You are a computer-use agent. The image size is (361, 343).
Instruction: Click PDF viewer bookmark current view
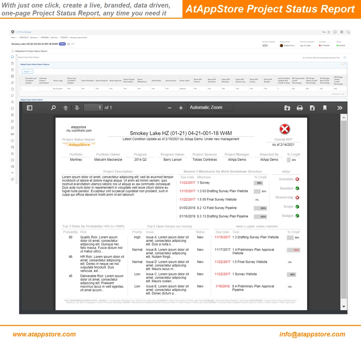[325, 108]
